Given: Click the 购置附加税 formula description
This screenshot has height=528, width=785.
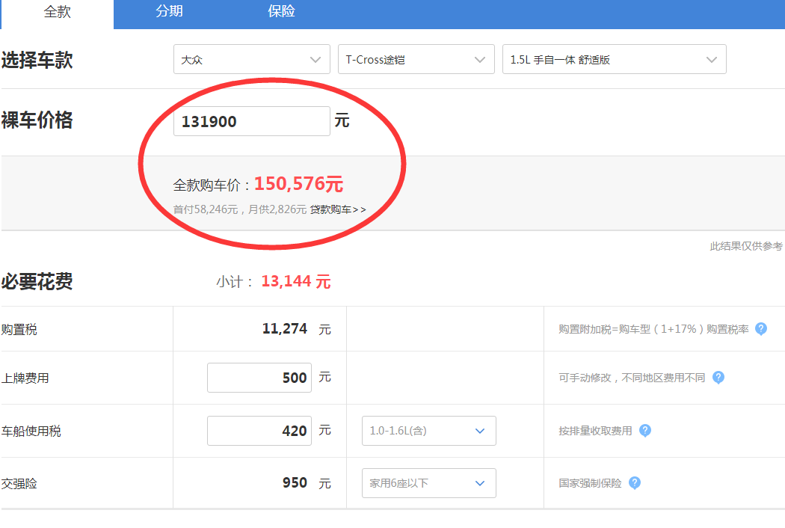Looking at the screenshot, I should pyautogui.click(x=653, y=329).
